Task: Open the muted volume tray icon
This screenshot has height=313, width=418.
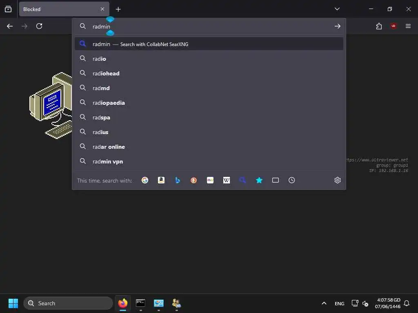Action: [365, 303]
